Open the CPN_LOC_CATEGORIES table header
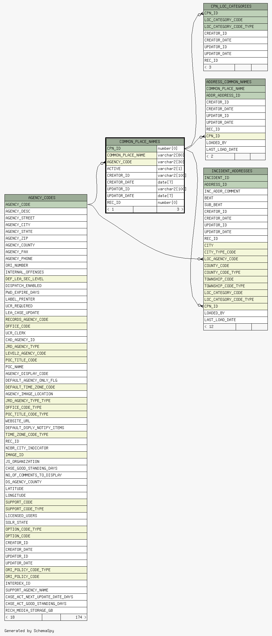This screenshot has height=636, width=272. [231, 6]
